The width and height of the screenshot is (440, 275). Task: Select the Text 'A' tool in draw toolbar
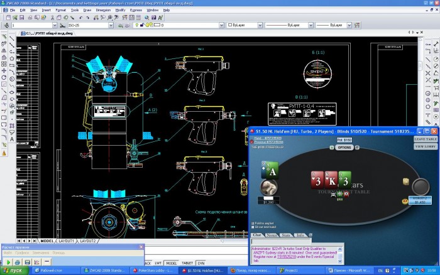tap(12, 139)
